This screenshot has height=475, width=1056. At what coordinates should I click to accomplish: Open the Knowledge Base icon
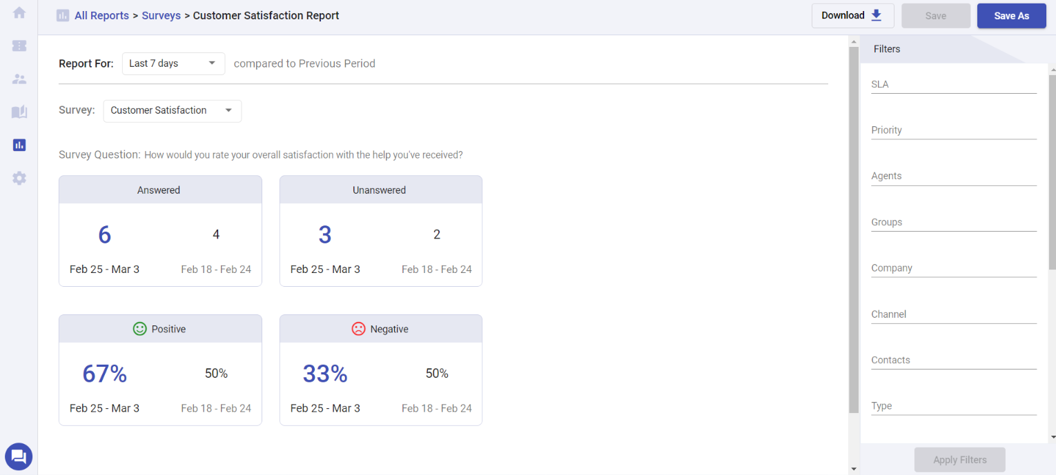[x=19, y=112]
